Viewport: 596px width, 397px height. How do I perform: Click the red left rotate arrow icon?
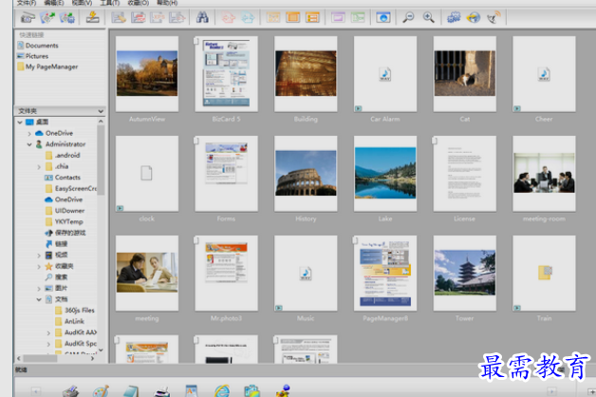(229, 17)
